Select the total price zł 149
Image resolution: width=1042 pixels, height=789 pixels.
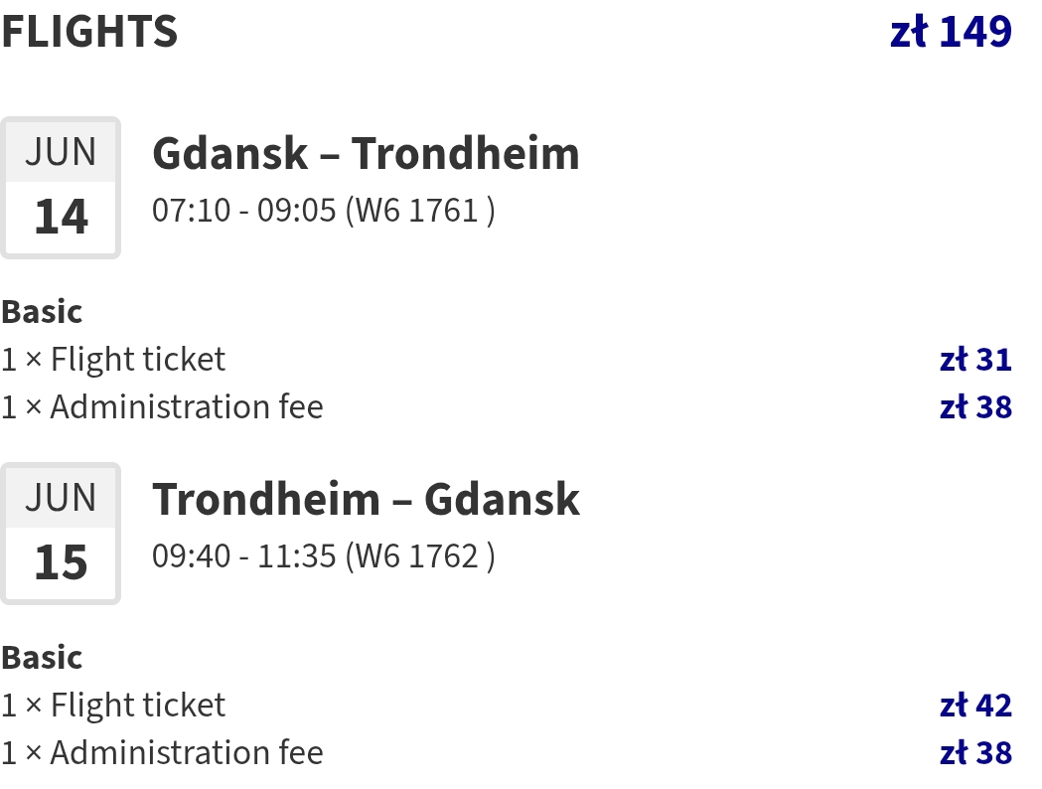(951, 31)
